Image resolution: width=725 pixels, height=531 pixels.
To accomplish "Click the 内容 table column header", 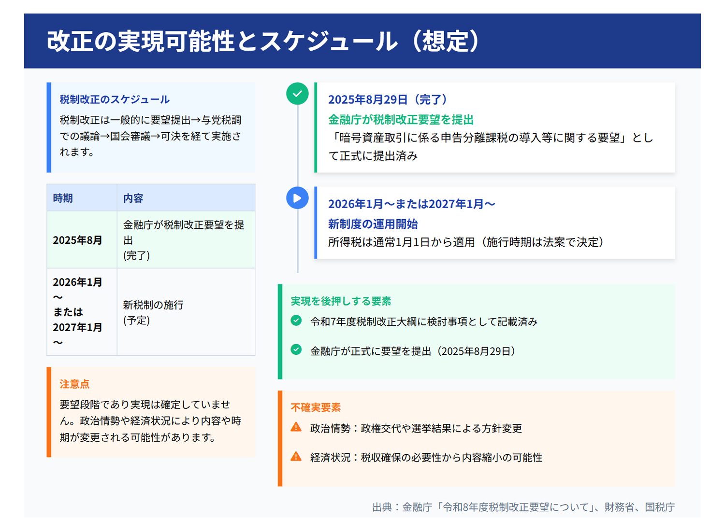I will click(x=133, y=198).
